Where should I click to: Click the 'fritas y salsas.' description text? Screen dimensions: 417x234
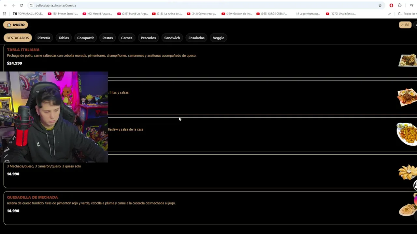119,92
